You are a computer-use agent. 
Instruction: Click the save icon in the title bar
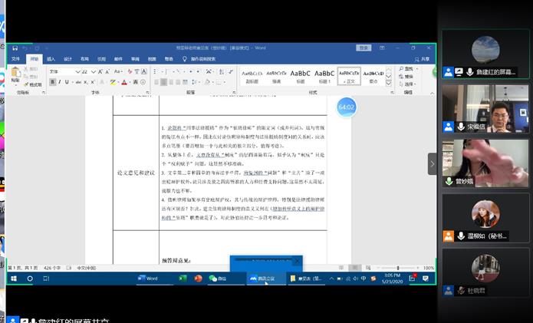15,48
